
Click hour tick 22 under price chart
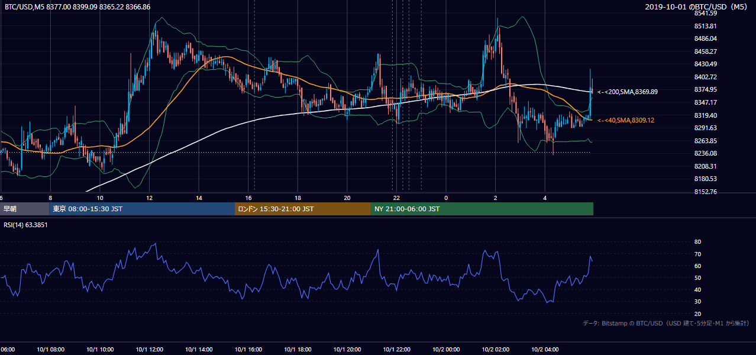click(x=397, y=198)
